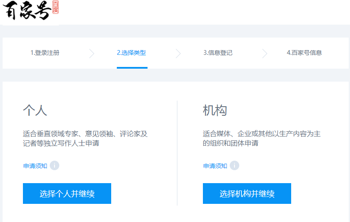This screenshot has width=350, height=222.
Task: Click the 个人 heading
Action: (x=35, y=110)
